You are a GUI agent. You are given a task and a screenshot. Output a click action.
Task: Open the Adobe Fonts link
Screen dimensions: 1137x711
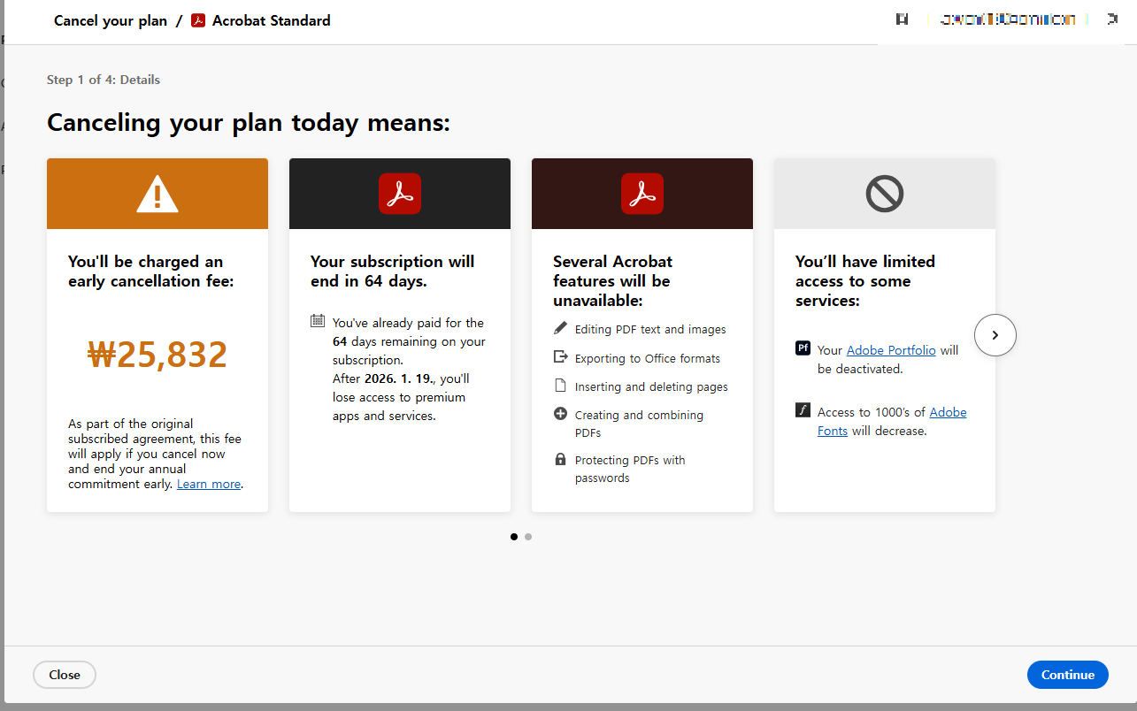(x=892, y=422)
